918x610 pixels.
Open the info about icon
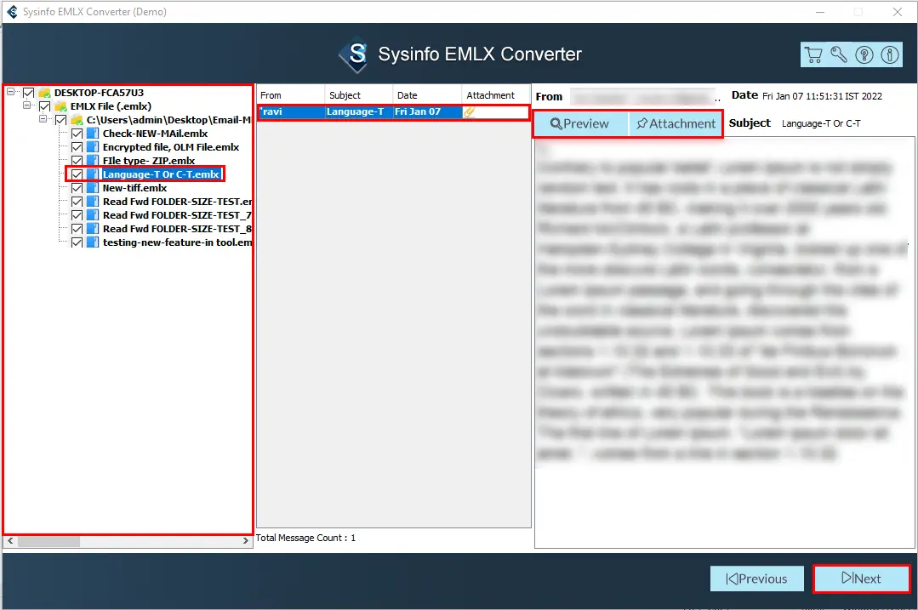(x=890, y=54)
